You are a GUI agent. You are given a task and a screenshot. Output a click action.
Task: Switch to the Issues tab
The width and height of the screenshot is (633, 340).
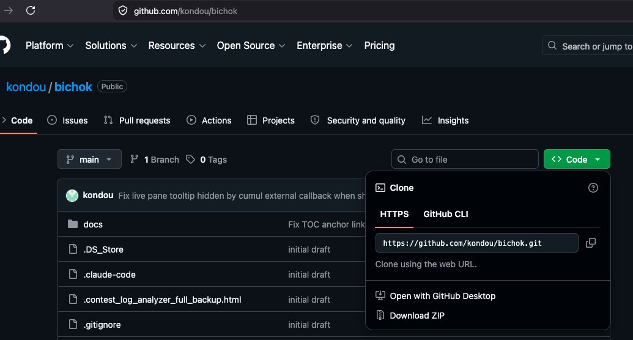pyautogui.click(x=67, y=120)
